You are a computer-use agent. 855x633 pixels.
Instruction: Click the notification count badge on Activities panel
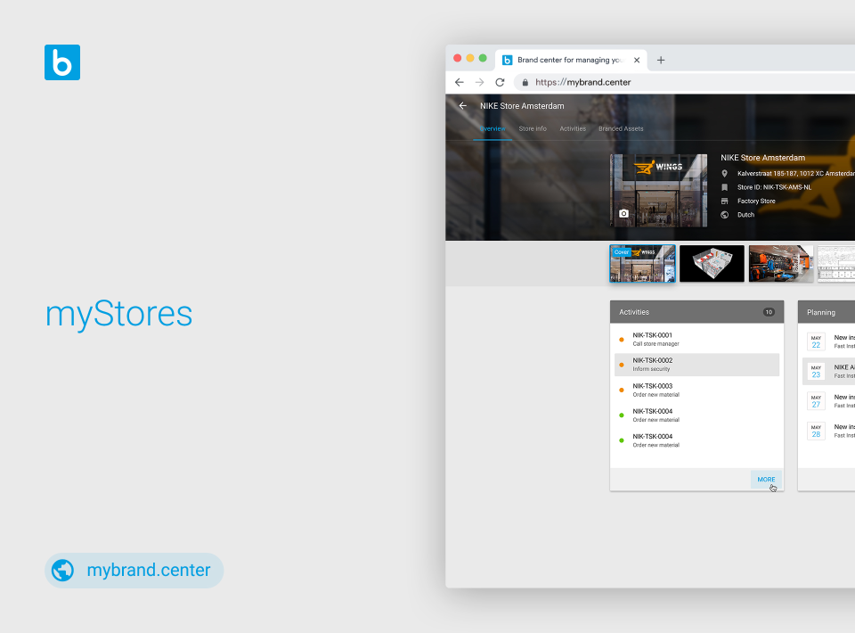coord(768,312)
